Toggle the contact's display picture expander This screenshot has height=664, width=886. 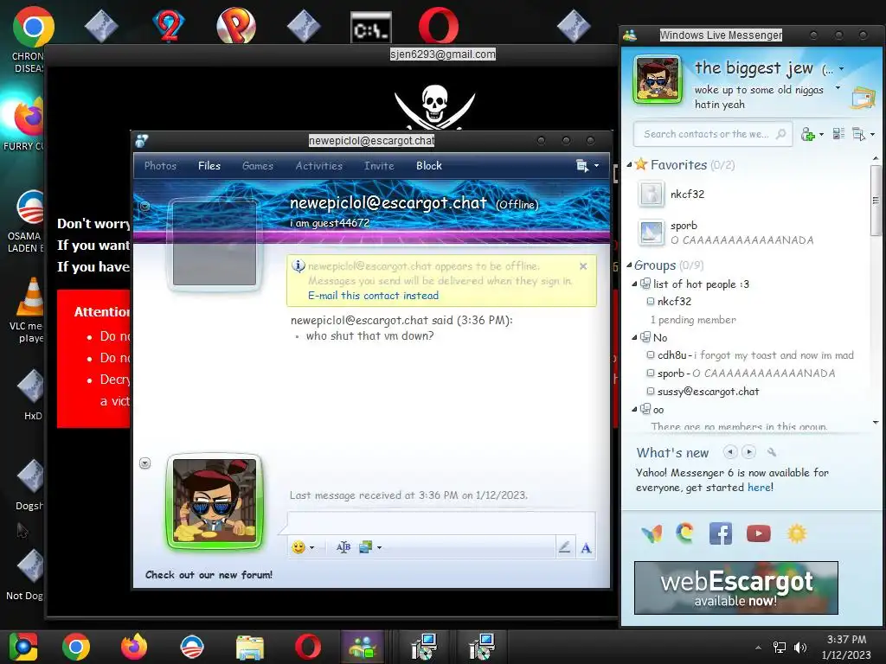[x=144, y=206]
